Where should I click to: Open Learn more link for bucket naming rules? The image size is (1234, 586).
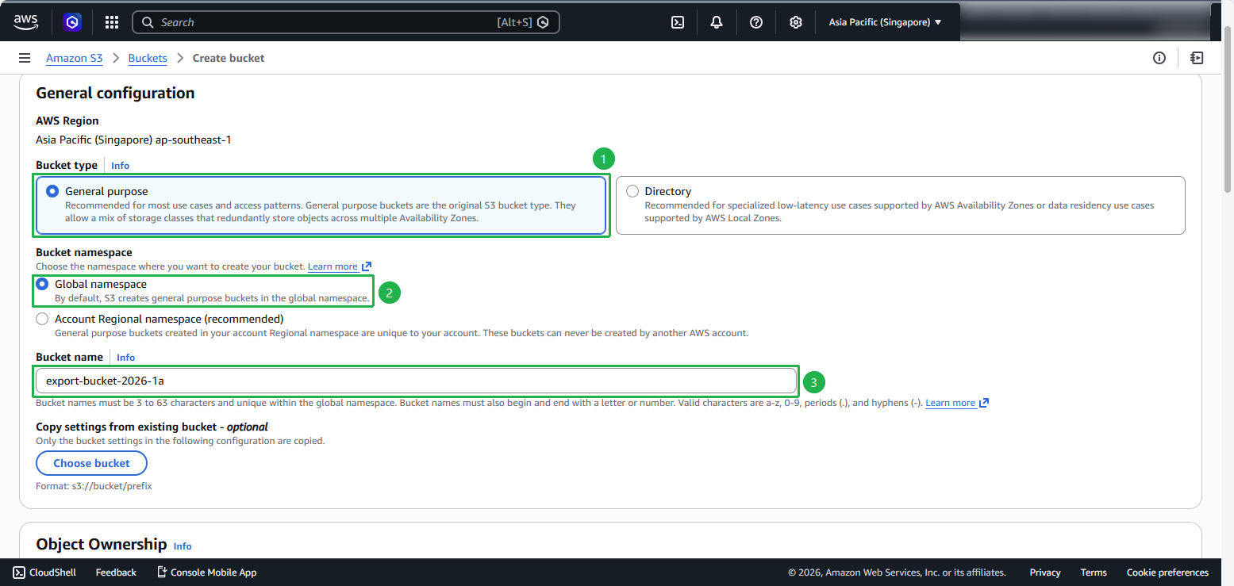tap(957, 403)
